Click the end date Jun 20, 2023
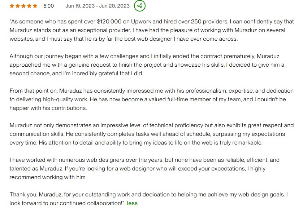The image size is (303, 213). point(113,6)
